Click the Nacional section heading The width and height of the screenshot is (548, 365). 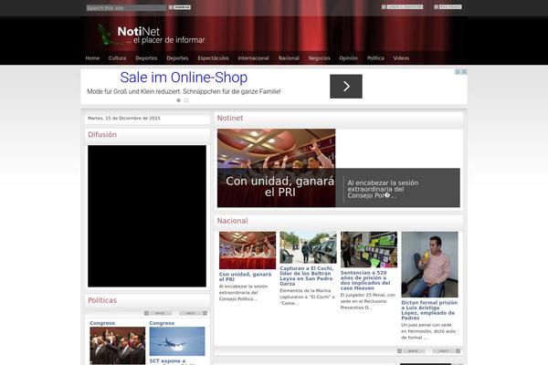tap(232, 221)
